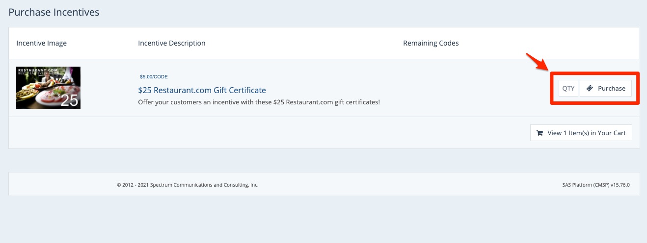Click the Restaurant.com food thumbnail image
Screen dimensions: 647x243
48,88
